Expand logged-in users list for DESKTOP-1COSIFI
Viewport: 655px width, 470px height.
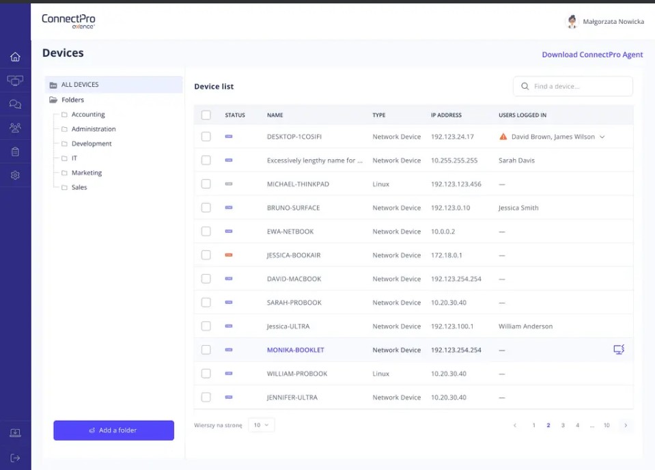coord(602,137)
